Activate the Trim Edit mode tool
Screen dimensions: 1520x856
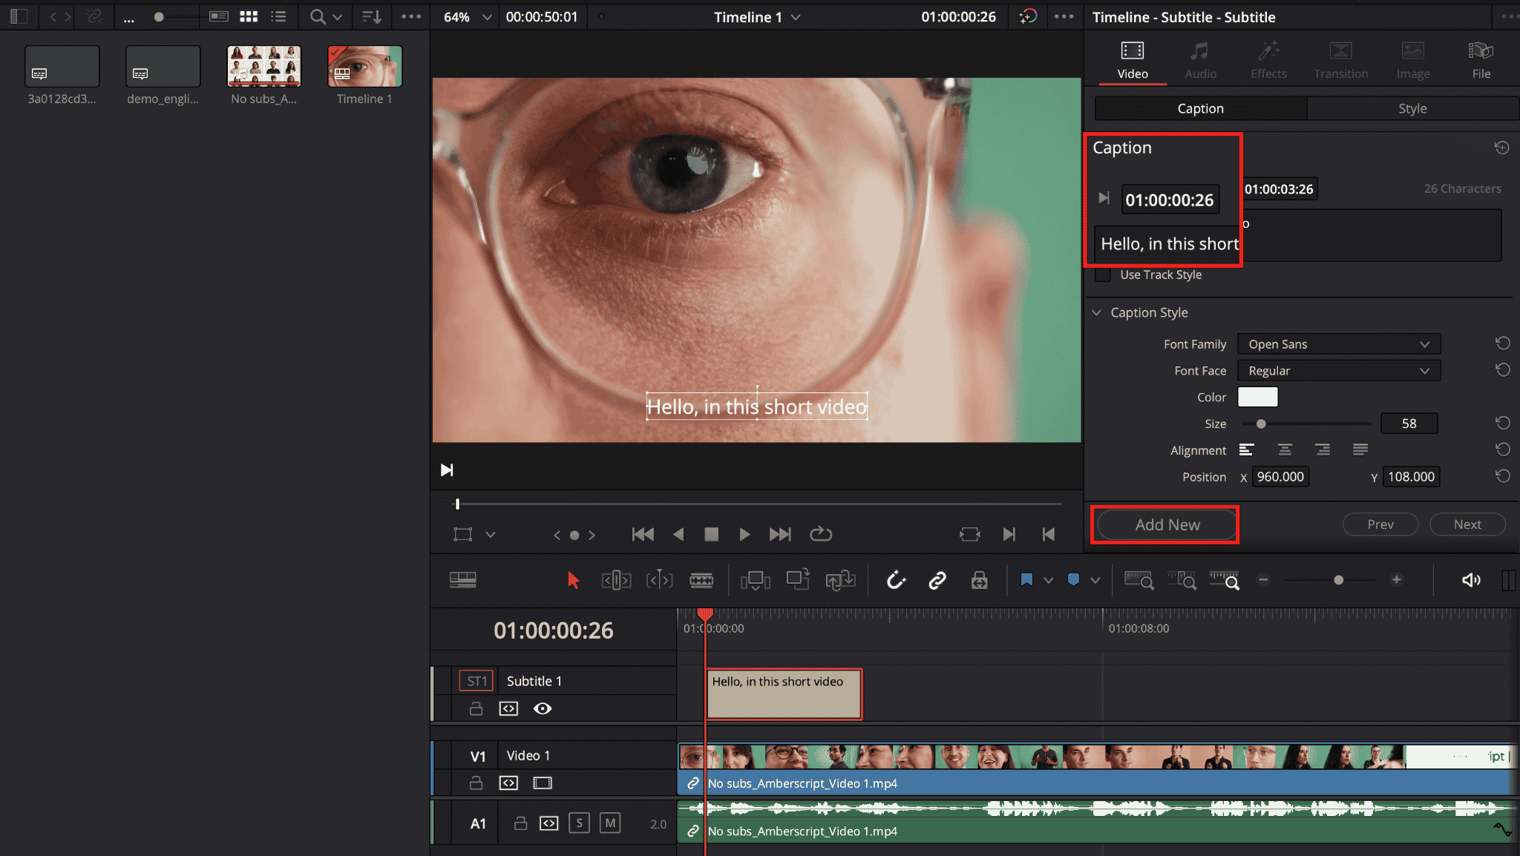click(616, 580)
